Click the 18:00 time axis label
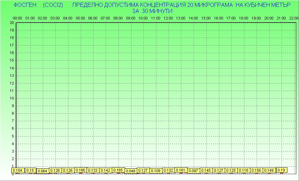The width and height of the screenshot is (299, 181). (243, 18)
